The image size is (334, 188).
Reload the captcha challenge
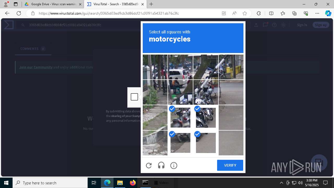[149, 165]
